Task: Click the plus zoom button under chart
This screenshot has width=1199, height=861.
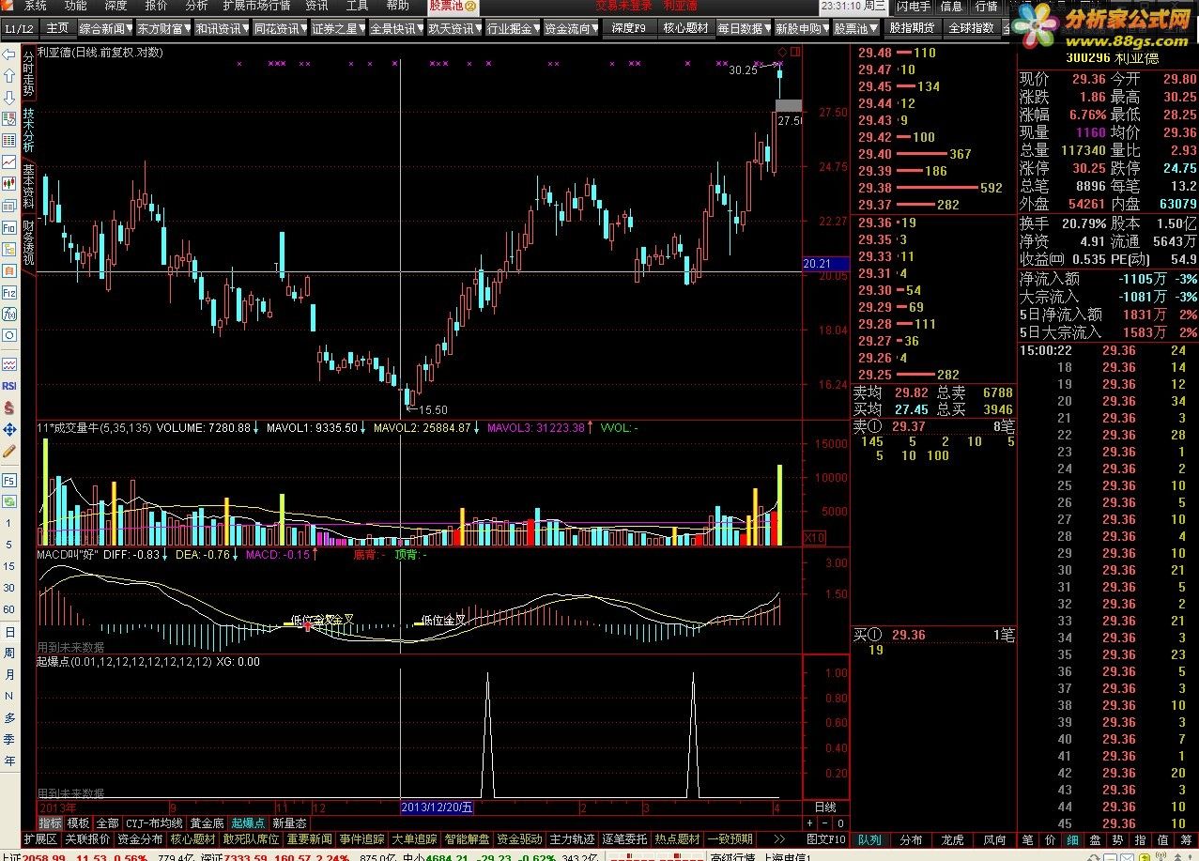Action: [x=810, y=824]
